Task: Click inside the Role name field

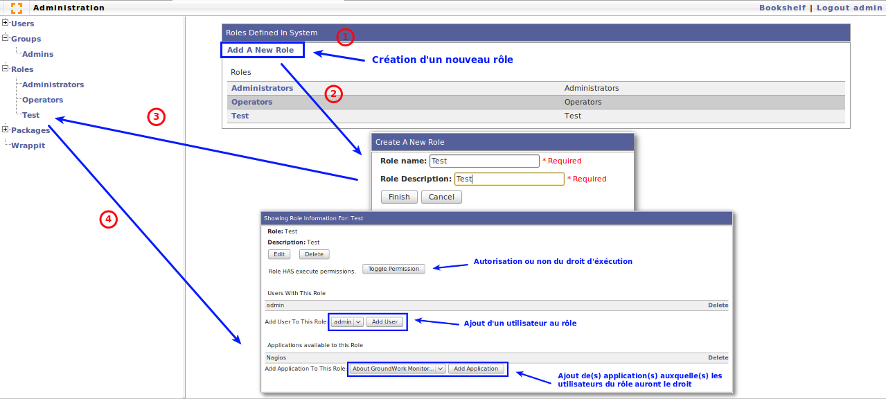Action: [x=484, y=161]
